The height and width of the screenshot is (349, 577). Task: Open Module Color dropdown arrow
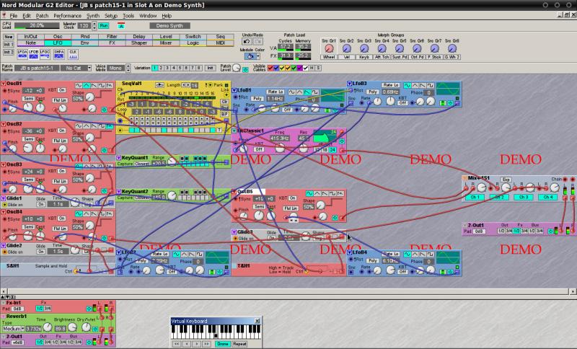click(258, 56)
